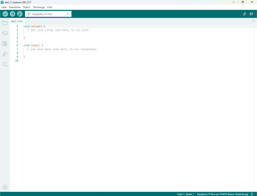257x196 pixels.
Task: Show the Debug sidebar panel
Action: [x=5, y=54]
